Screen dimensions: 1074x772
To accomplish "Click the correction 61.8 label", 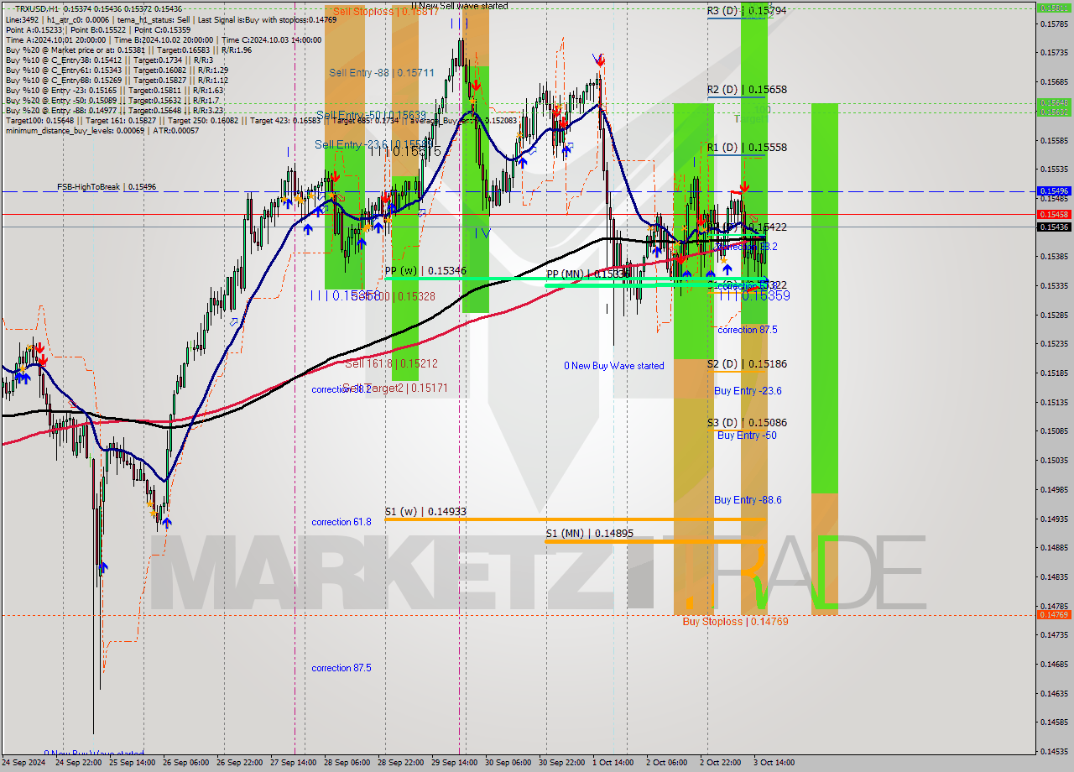I will click(x=341, y=522).
